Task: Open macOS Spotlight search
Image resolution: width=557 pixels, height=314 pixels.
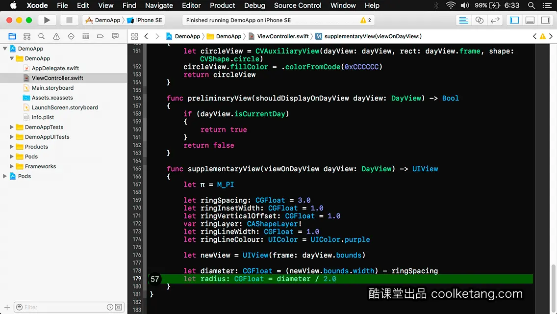Action: coord(532,5)
